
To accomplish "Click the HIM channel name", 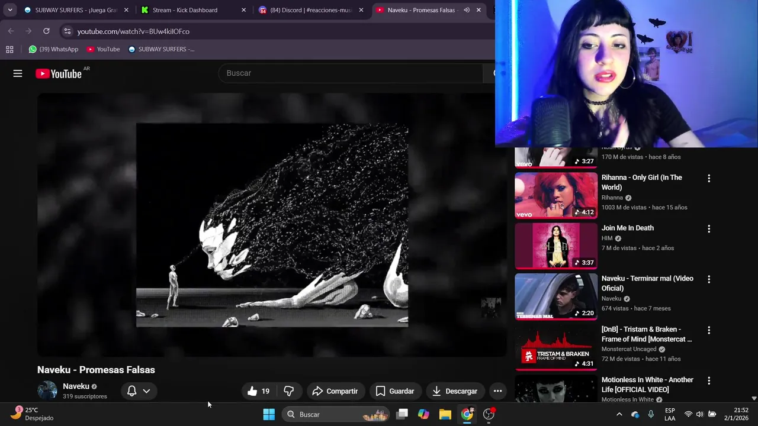I will pyautogui.click(x=607, y=238).
